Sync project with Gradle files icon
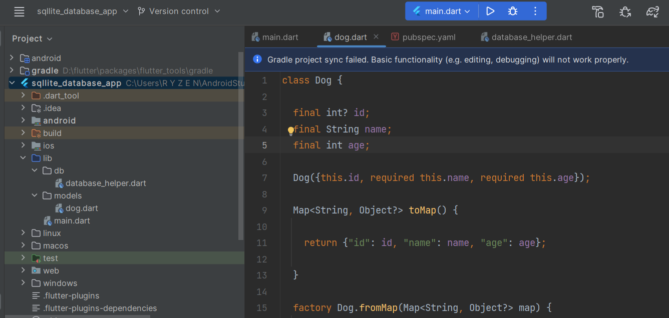Screen dimensions: 669x318 click(652, 11)
